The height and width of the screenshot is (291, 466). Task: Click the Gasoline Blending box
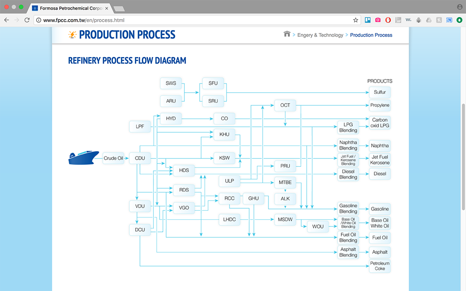click(x=348, y=208)
